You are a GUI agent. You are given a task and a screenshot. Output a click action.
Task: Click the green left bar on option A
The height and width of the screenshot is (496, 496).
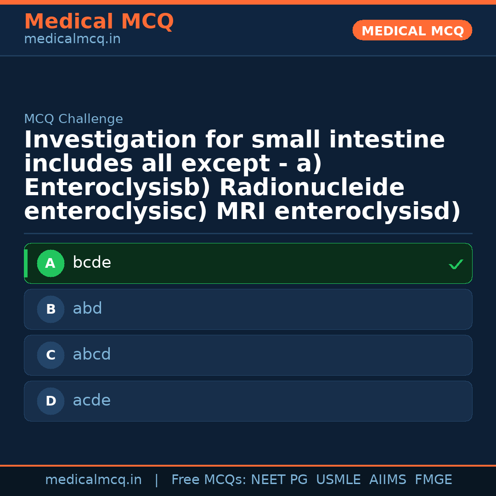[x=26, y=263]
